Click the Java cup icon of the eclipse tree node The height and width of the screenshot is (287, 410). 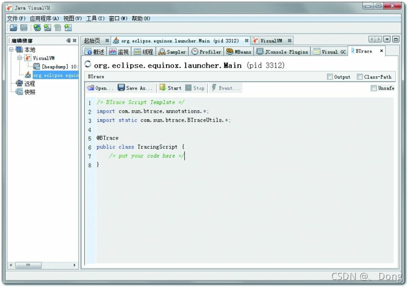click(x=28, y=75)
